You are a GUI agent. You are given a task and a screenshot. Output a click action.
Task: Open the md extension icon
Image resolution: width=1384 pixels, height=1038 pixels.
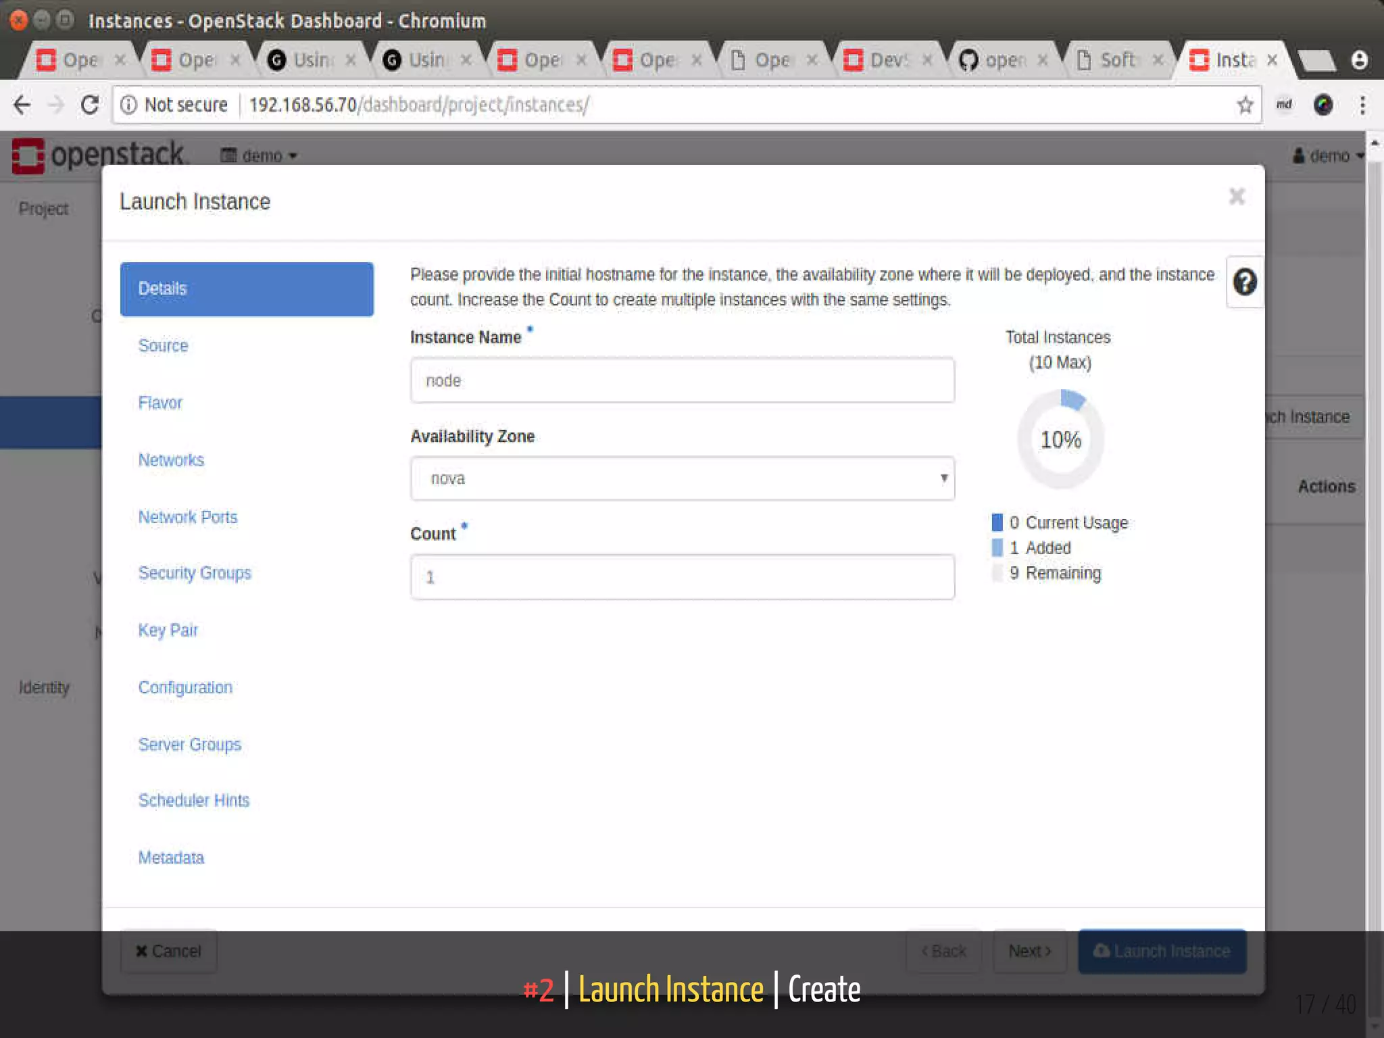(1284, 105)
